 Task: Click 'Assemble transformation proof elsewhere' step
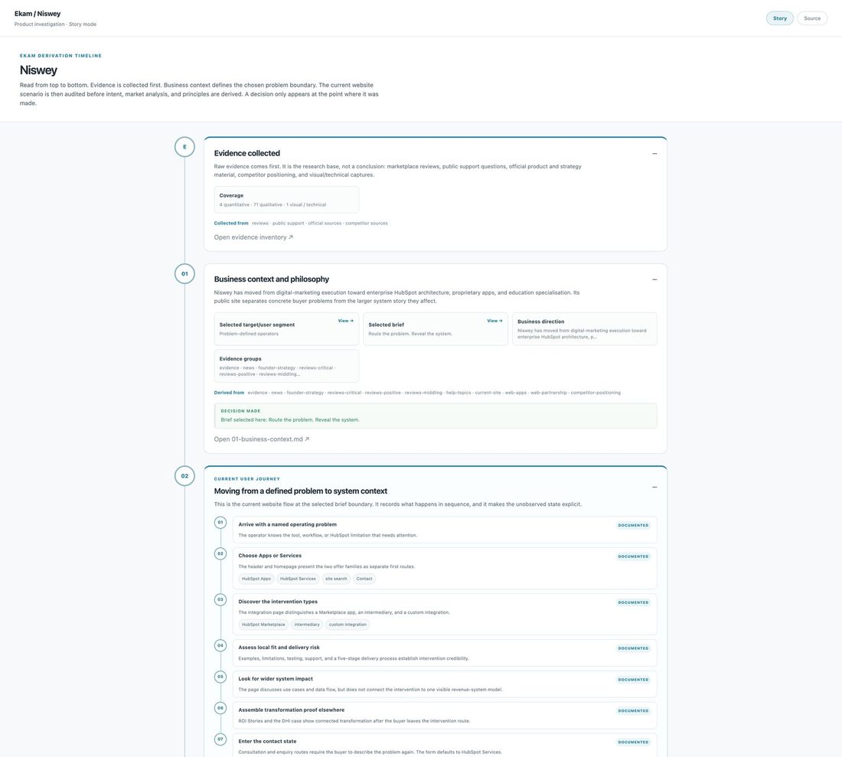[x=445, y=716]
